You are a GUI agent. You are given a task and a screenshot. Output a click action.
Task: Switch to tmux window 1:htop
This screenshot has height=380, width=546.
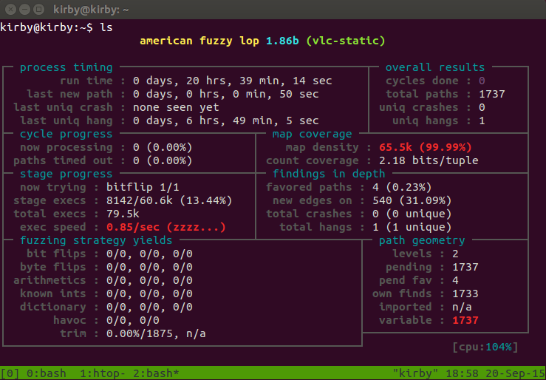[x=99, y=373]
